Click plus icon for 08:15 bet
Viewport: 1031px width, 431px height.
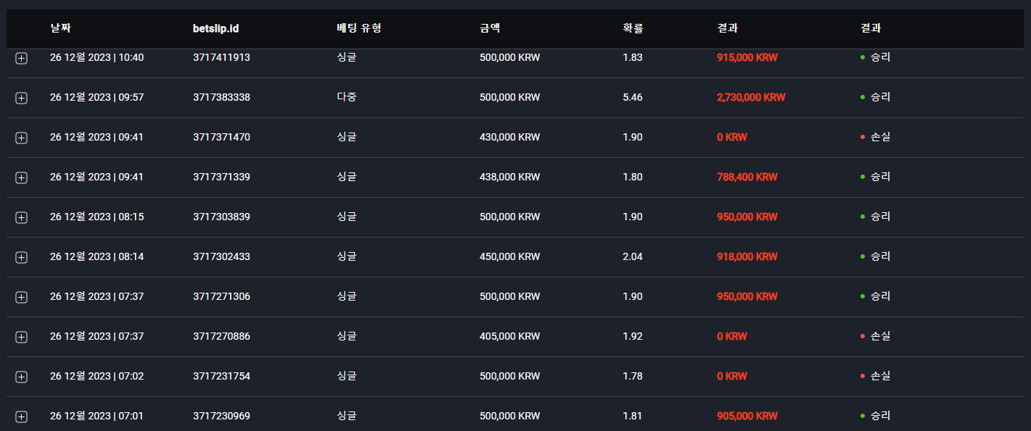(21, 218)
